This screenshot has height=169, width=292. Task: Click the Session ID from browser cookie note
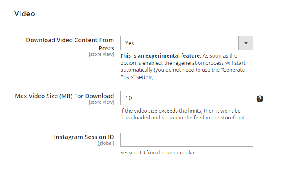[158, 153]
